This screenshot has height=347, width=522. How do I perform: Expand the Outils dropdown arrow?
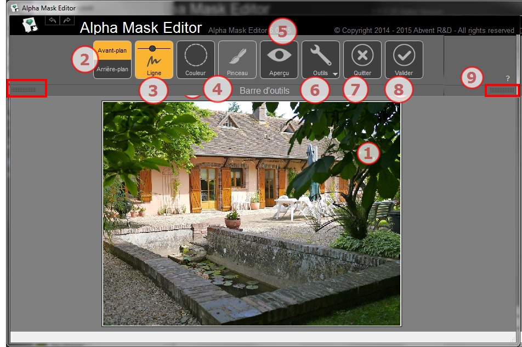click(334, 73)
